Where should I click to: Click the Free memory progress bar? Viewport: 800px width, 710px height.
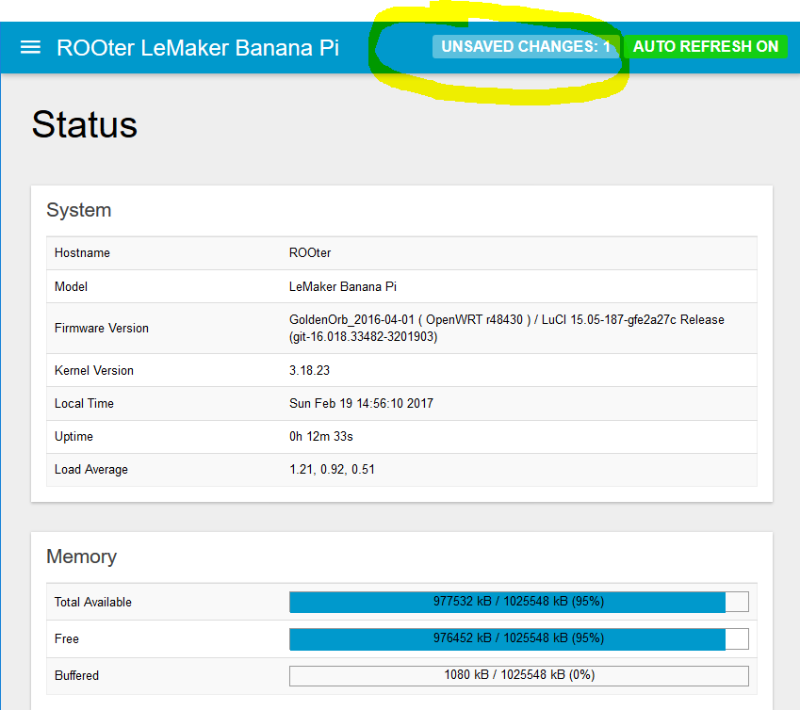tap(519, 638)
